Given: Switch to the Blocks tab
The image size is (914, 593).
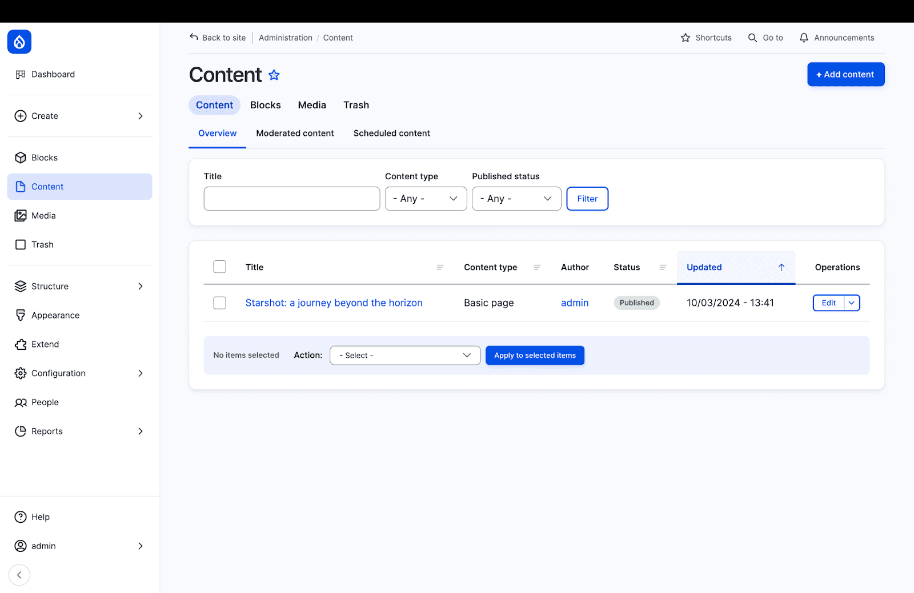Looking at the screenshot, I should tap(266, 105).
